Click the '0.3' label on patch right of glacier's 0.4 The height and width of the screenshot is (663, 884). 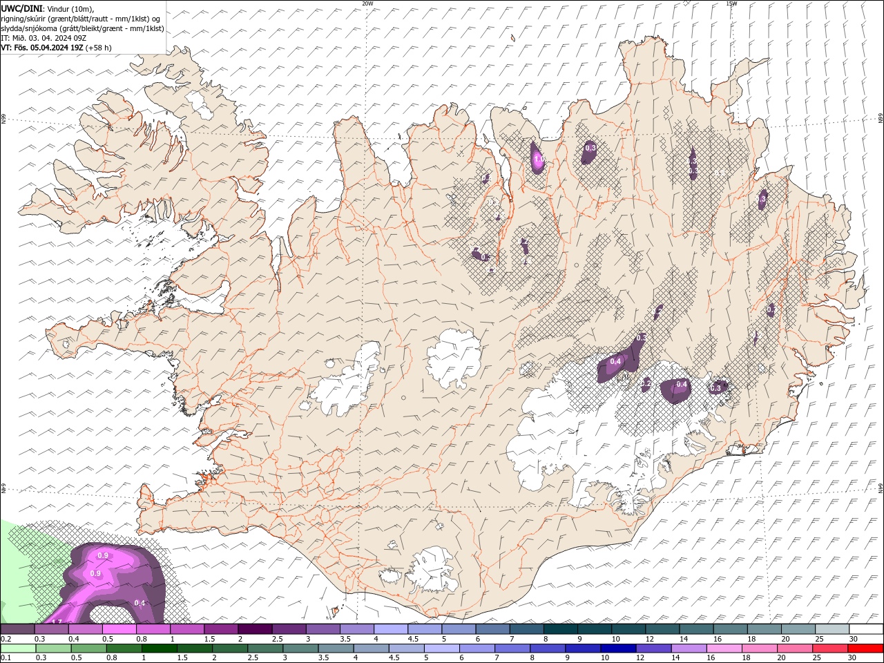click(715, 388)
